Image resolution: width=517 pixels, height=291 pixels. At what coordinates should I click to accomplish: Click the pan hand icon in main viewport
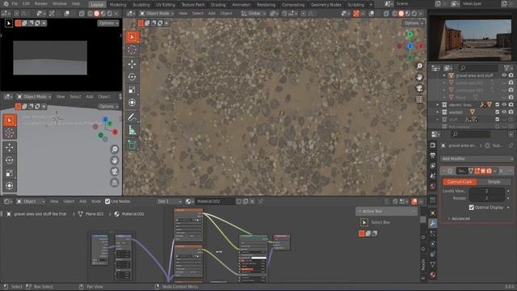(x=419, y=78)
